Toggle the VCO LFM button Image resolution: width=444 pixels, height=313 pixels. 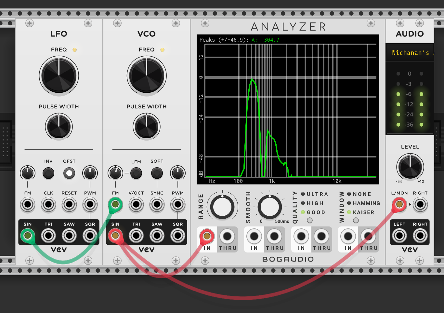[136, 173]
